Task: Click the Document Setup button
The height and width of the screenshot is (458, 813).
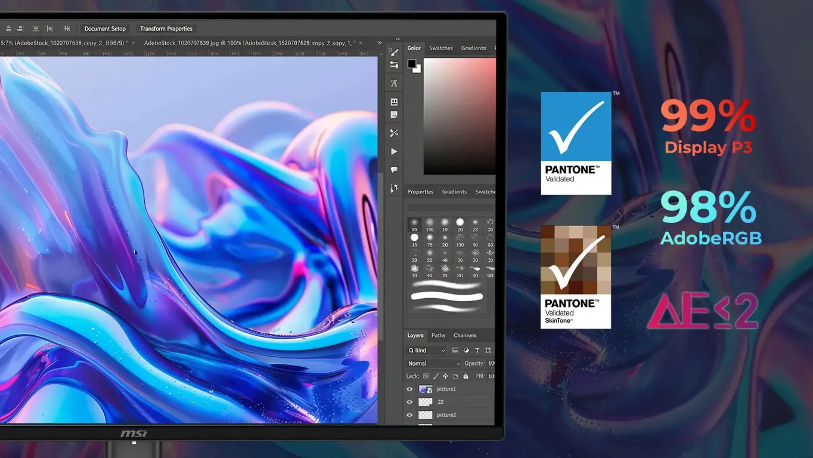Action: click(x=105, y=29)
